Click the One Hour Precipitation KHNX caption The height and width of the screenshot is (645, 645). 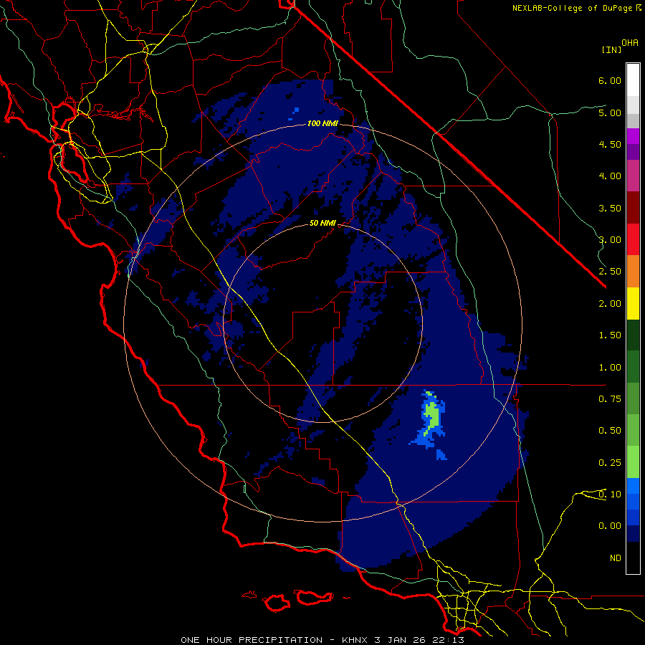(322, 640)
